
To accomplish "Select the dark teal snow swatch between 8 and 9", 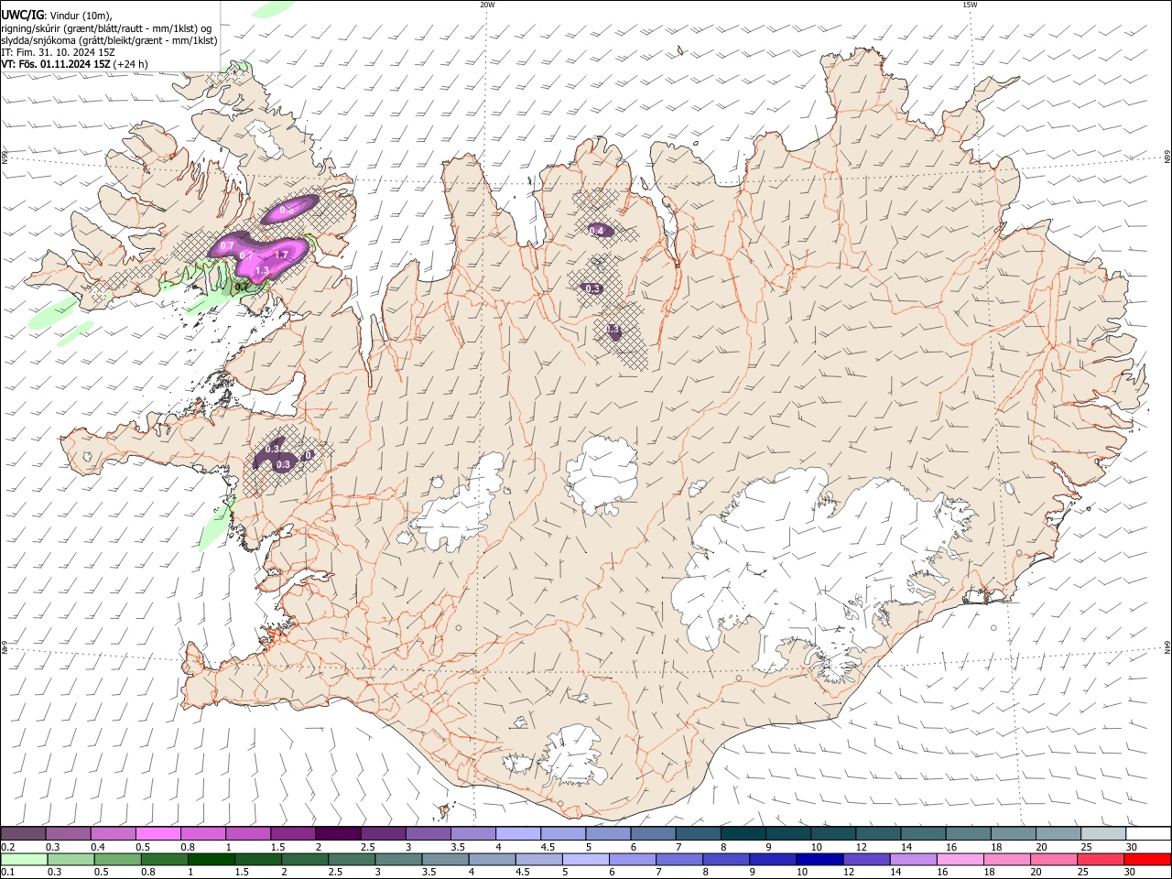I will point(743,834).
